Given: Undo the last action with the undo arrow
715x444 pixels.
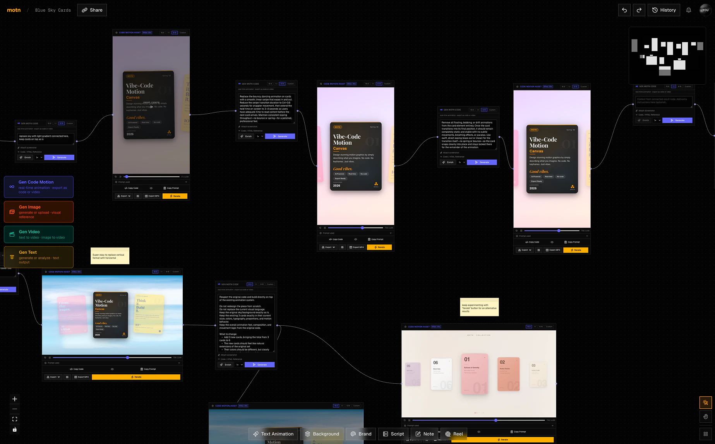Looking at the screenshot, I should pyautogui.click(x=624, y=10).
